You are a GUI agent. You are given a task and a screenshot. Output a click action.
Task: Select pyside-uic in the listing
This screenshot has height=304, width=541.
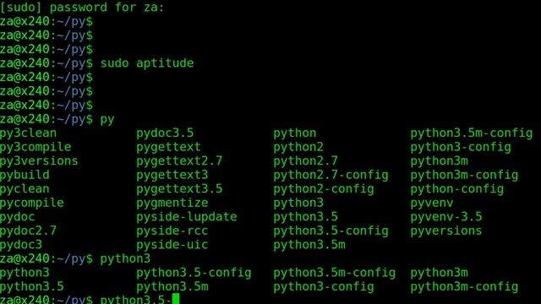172,245
